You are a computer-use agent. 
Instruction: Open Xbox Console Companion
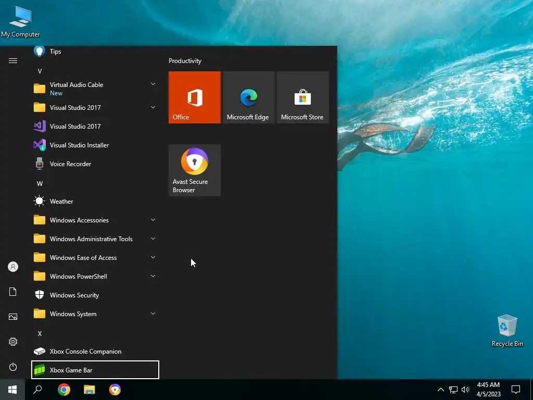pos(95,352)
